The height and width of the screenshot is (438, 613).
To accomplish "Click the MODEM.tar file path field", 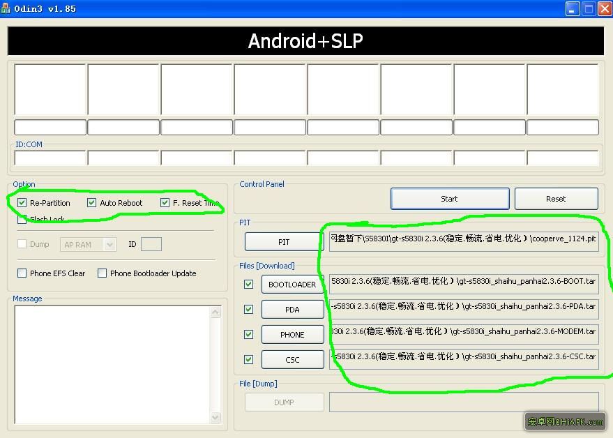I will coord(464,334).
